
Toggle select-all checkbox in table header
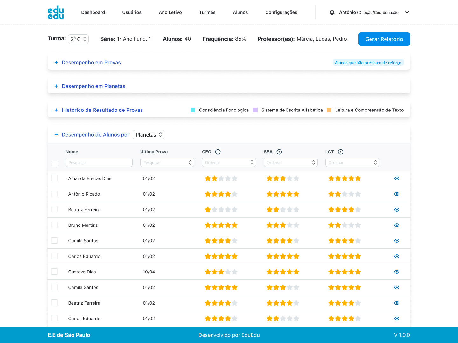click(55, 164)
